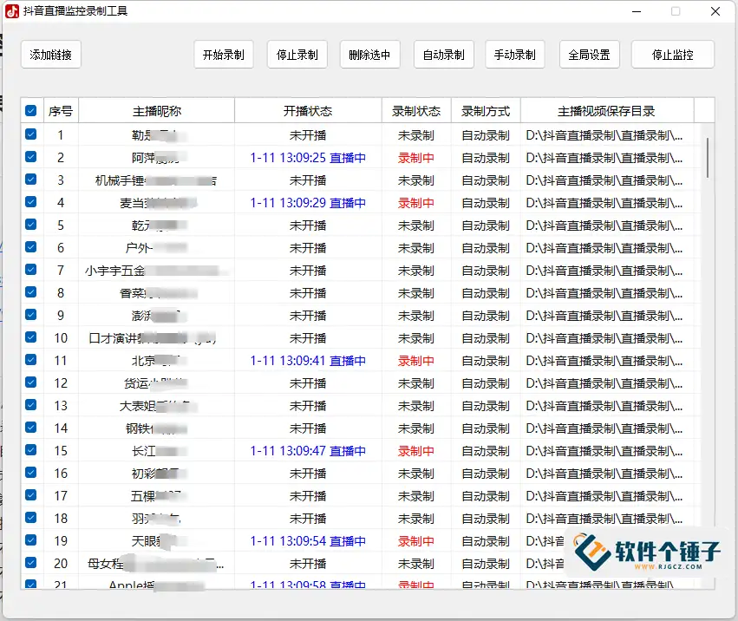Screen dimensions: 738x621
Task: Click 未开播 status in row 17
Action: (x=308, y=496)
